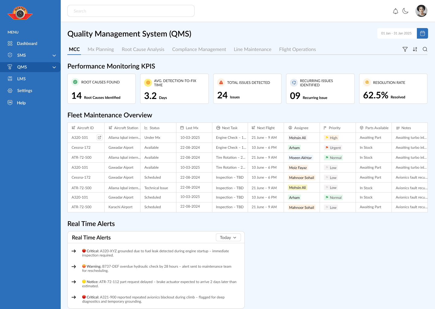Open the notifications bell

click(x=395, y=11)
